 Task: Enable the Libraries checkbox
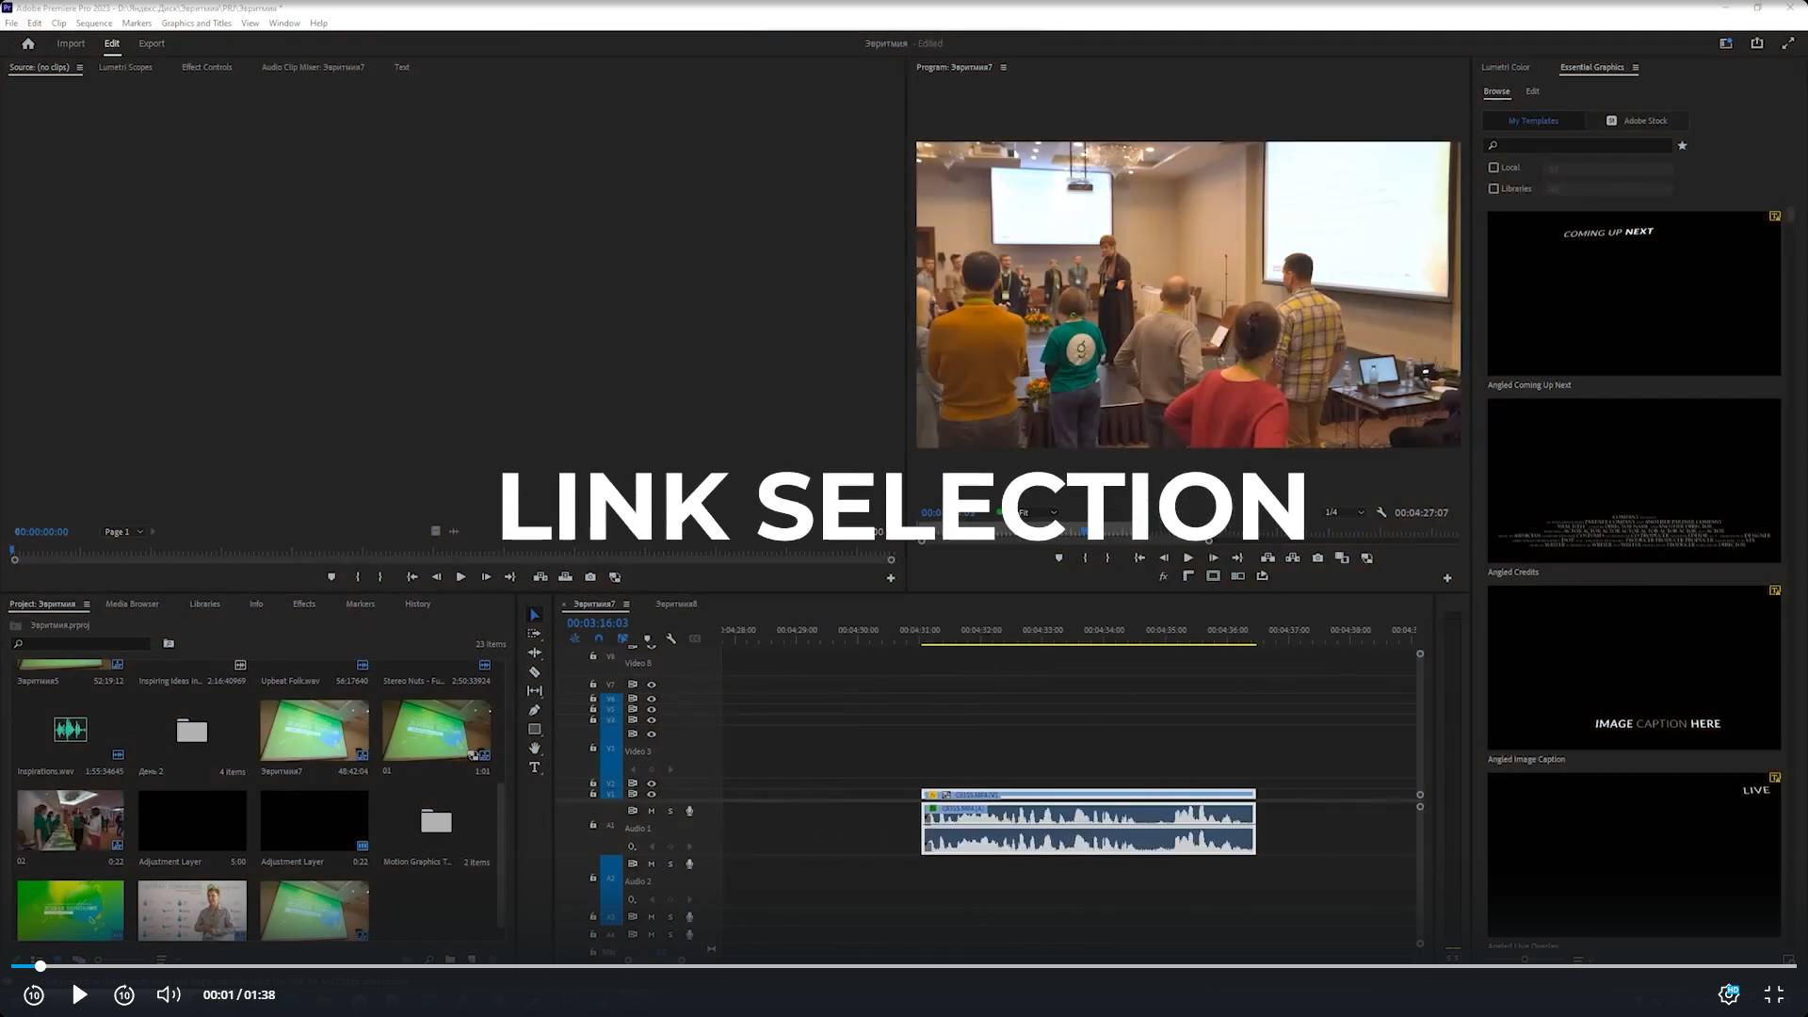(x=1493, y=189)
